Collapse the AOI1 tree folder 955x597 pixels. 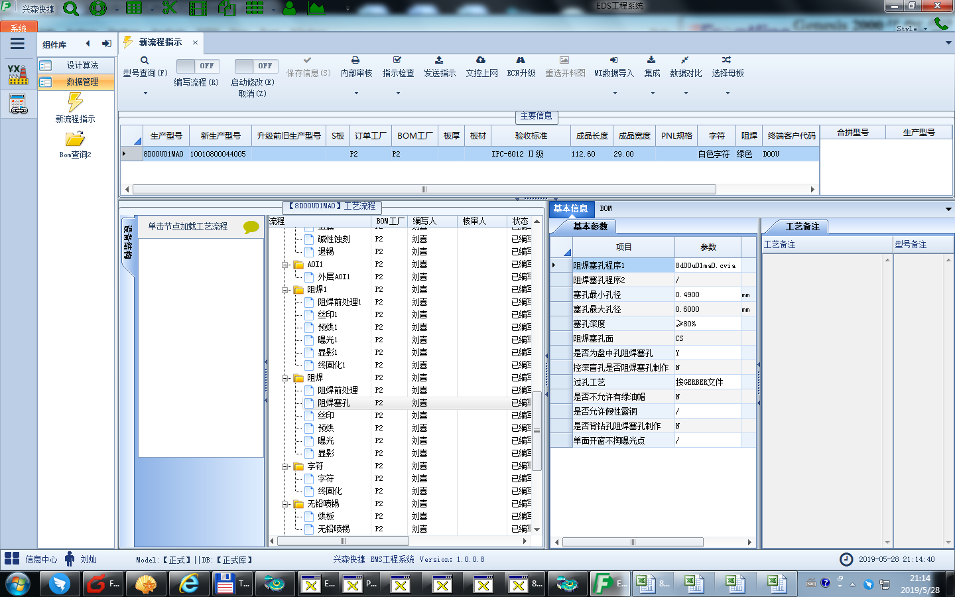coord(285,265)
